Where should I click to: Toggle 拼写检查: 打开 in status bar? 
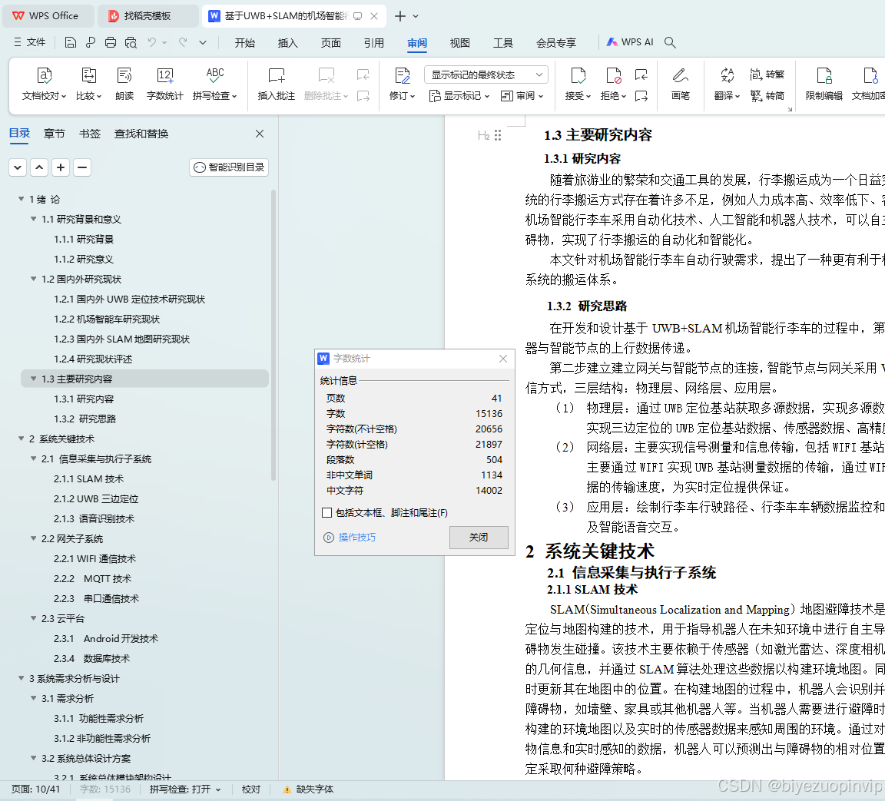coord(185,789)
